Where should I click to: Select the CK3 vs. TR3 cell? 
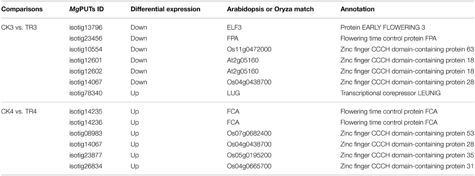(x=18, y=27)
